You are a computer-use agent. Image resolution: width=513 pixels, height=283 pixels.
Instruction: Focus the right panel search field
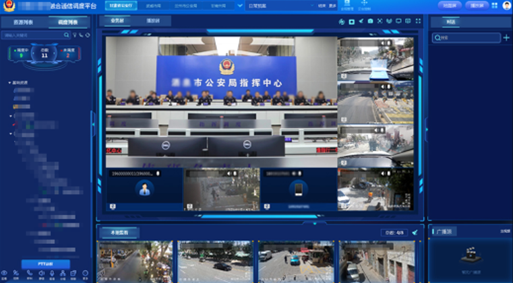pos(466,38)
